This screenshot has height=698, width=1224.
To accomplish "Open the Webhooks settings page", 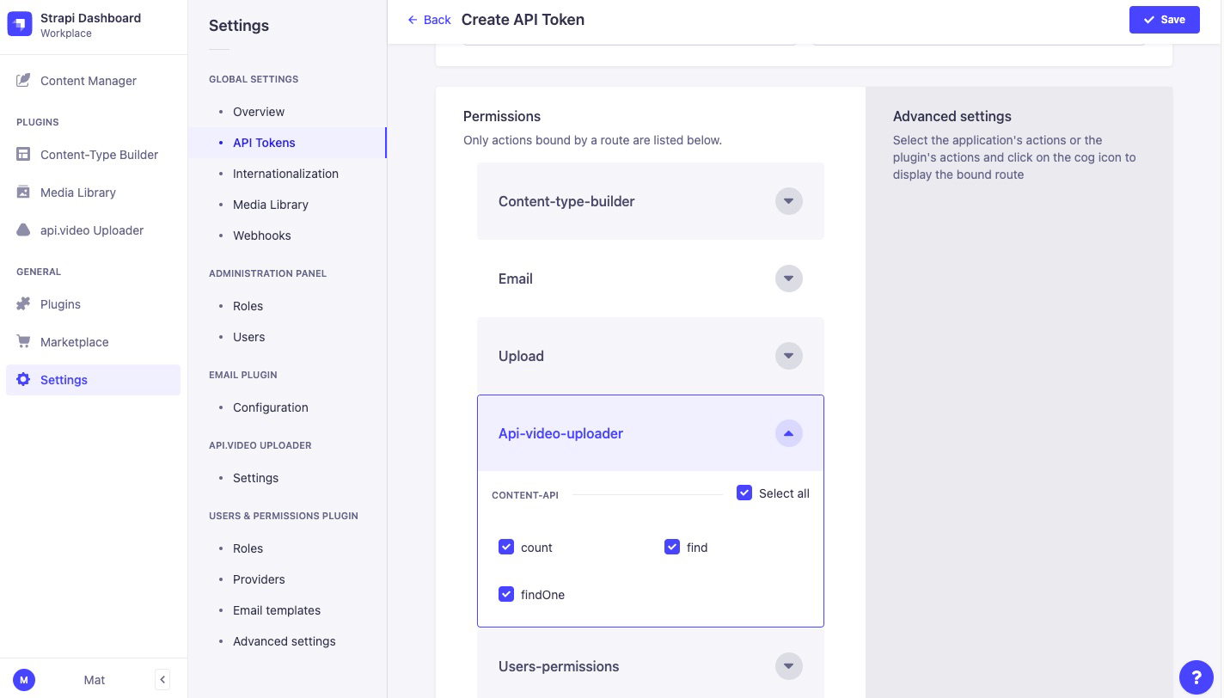I will click(x=287, y=236).
